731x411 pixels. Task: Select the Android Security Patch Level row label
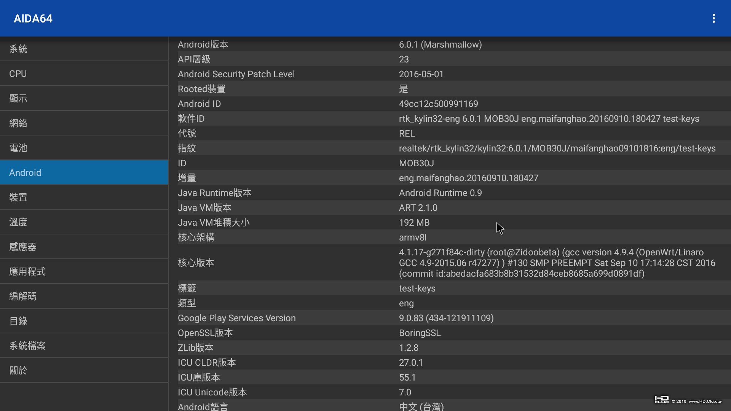236,74
